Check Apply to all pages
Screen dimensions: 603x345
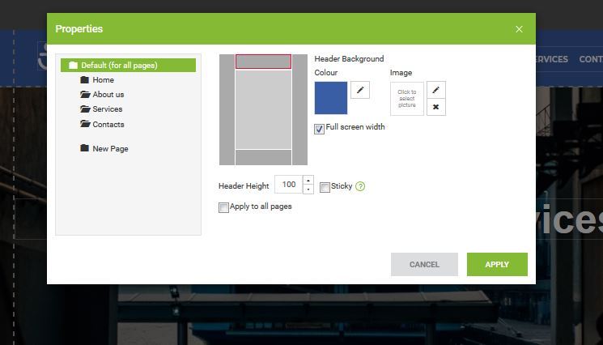[224, 207]
